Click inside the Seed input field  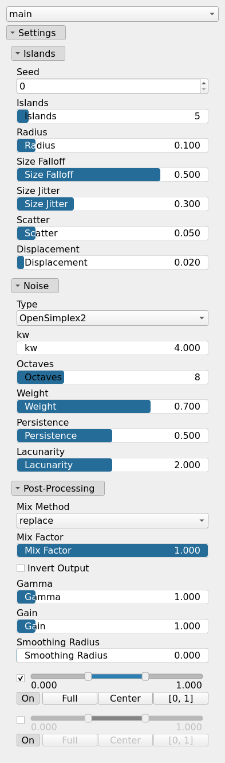(x=108, y=86)
